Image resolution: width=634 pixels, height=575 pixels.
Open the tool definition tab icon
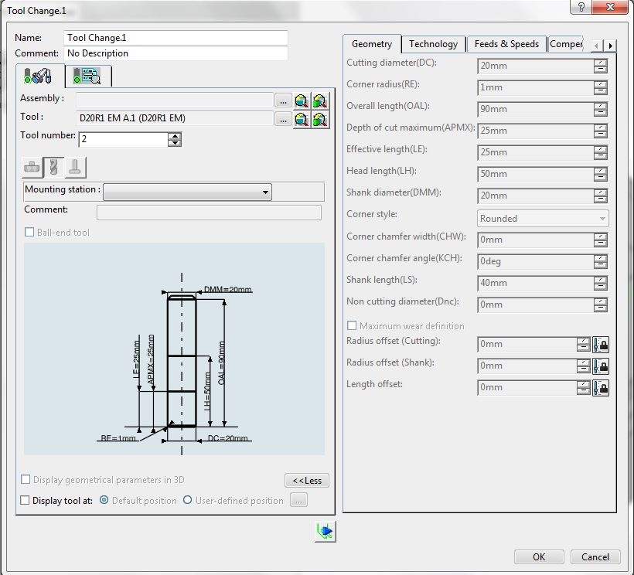coord(38,76)
